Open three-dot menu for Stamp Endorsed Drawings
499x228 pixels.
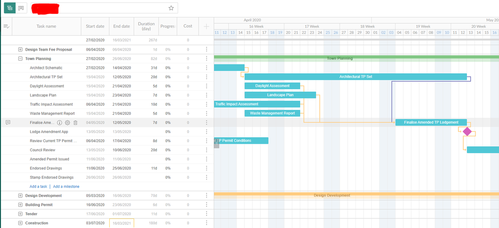pos(206,177)
